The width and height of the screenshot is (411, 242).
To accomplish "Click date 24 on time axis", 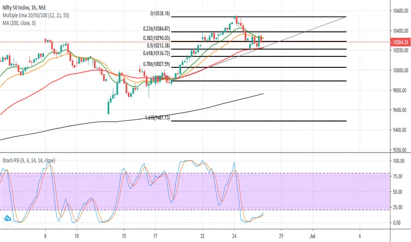I will pyautogui.click(x=234, y=236).
